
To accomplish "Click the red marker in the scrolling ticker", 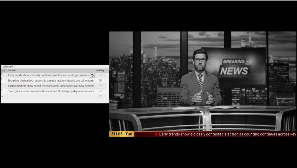I will (156, 134).
